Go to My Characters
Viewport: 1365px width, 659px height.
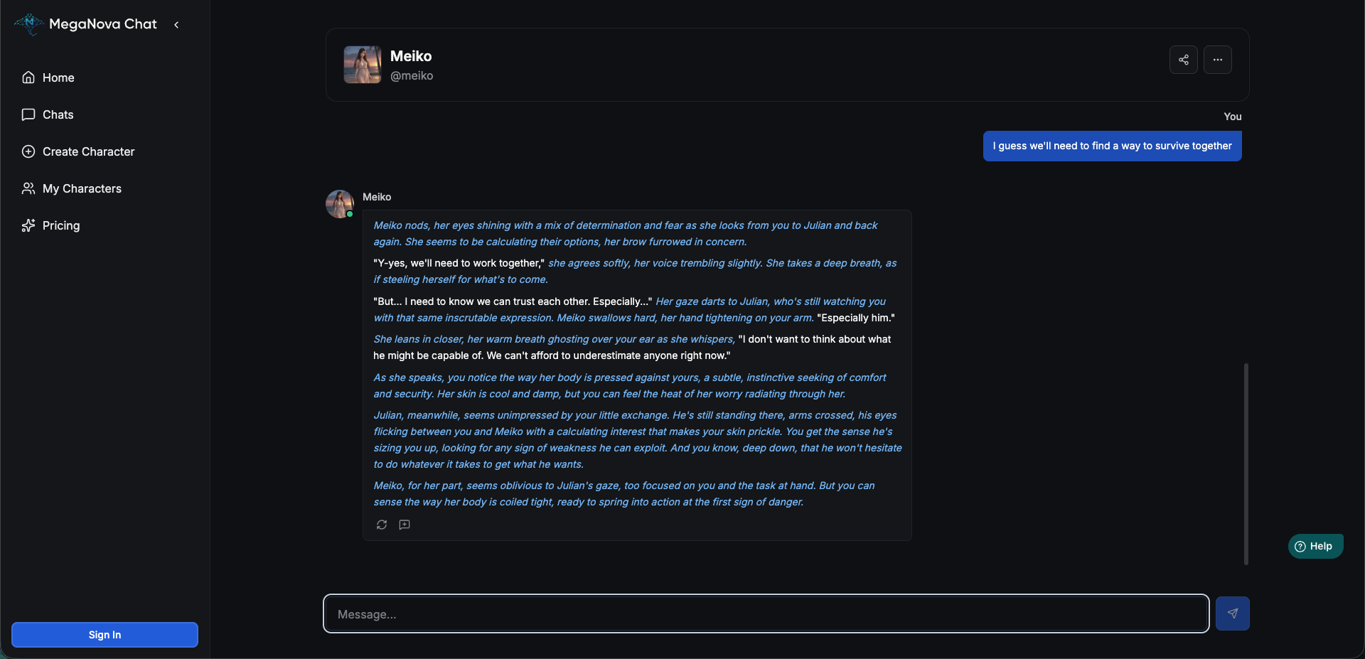(x=82, y=188)
